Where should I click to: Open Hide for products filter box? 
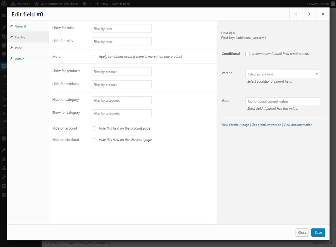tap(121, 85)
